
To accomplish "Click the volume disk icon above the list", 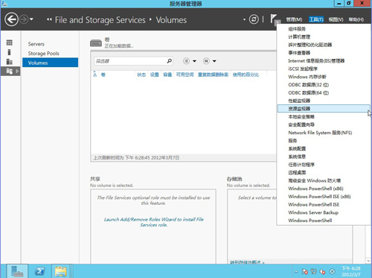I will tap(96, 43).
